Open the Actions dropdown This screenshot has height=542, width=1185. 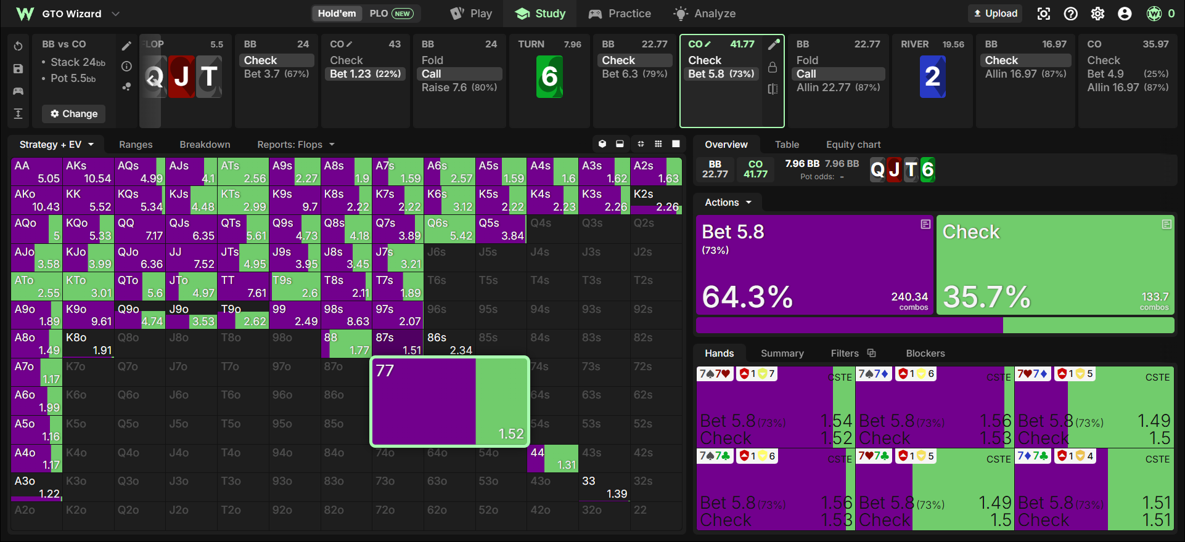pos(728,202)
